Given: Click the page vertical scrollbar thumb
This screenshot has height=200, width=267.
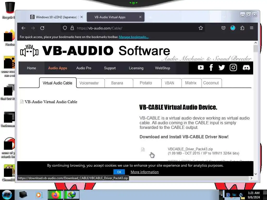Looking at the screenshot, I should [x=256, y=49].
